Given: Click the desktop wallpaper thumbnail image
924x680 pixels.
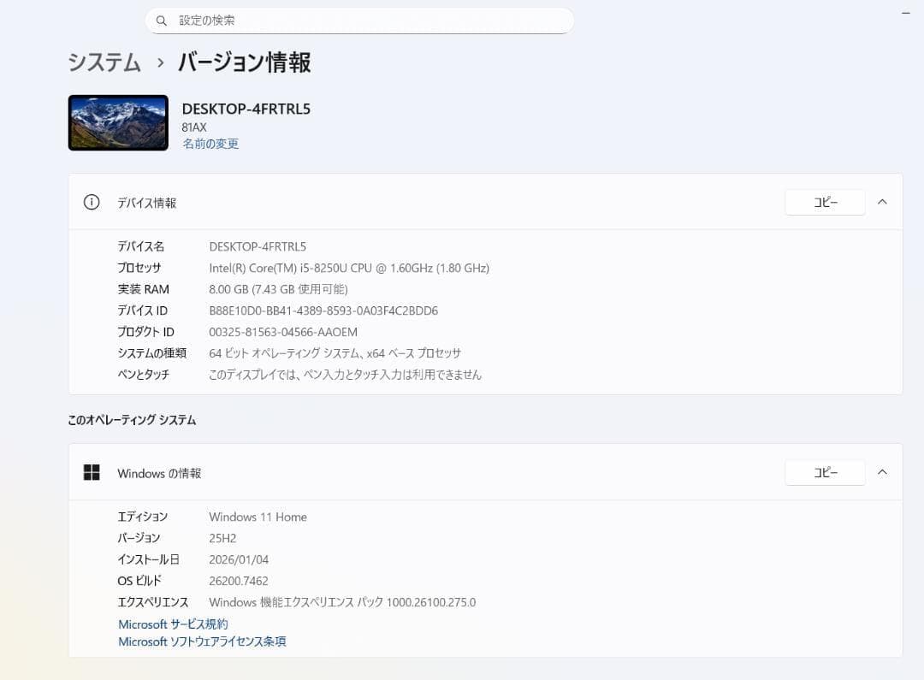Looking at the screenshot, I should (x=118, y=122).
